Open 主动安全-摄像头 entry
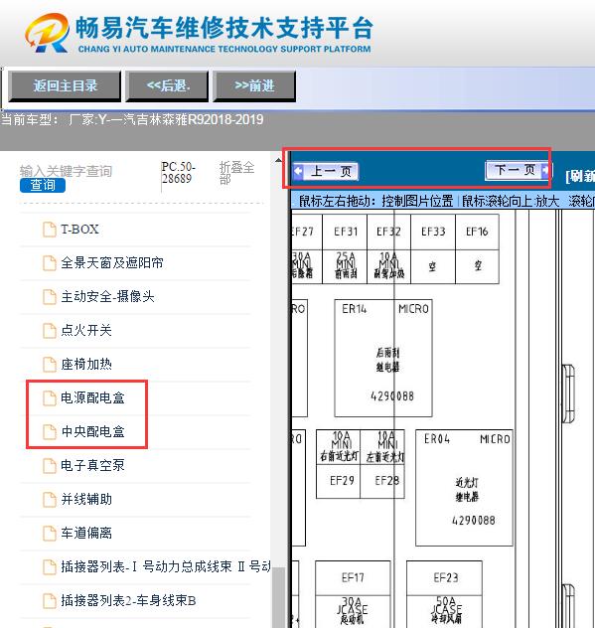Screen dimensions: 595x628 pyautogui.click(x=107, y=297)
